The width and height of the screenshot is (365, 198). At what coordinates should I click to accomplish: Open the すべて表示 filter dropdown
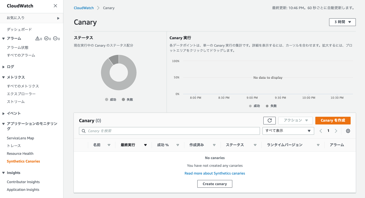(x=288, y=131)
